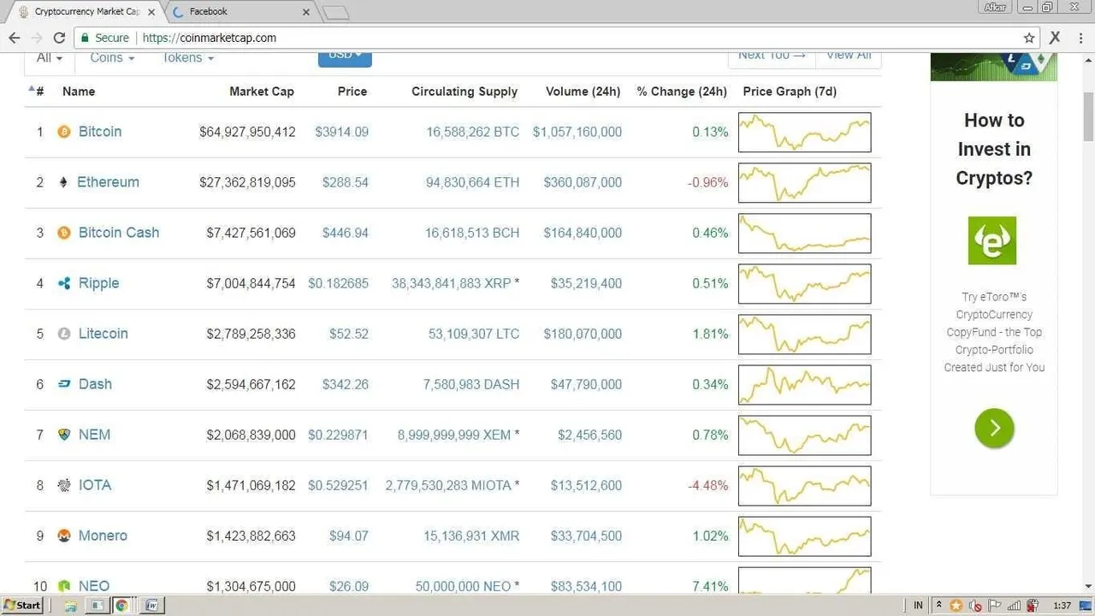Open the All filter dropdown
Screen dimensions: 1095x616
tap(50, 57)
